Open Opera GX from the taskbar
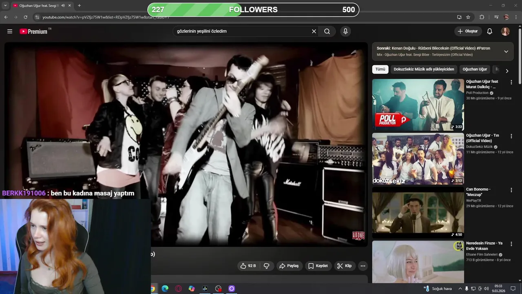 pos(178,289)
